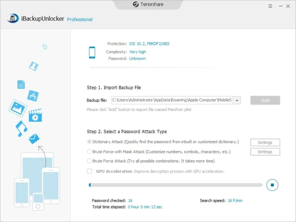Image resolution: width=296 pixels, height=222 pixels.
Task: Open Settings for Dictionary Attack
Action: point(265,142)
